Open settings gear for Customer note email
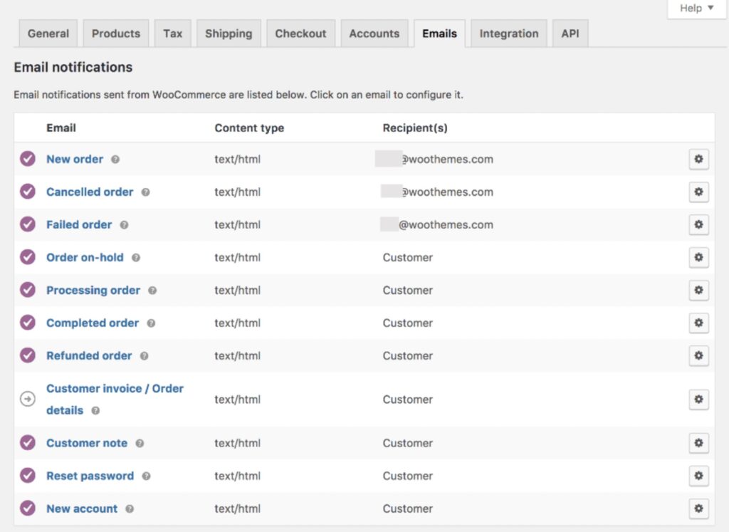 pyautogui.click(x=698, y=443)
